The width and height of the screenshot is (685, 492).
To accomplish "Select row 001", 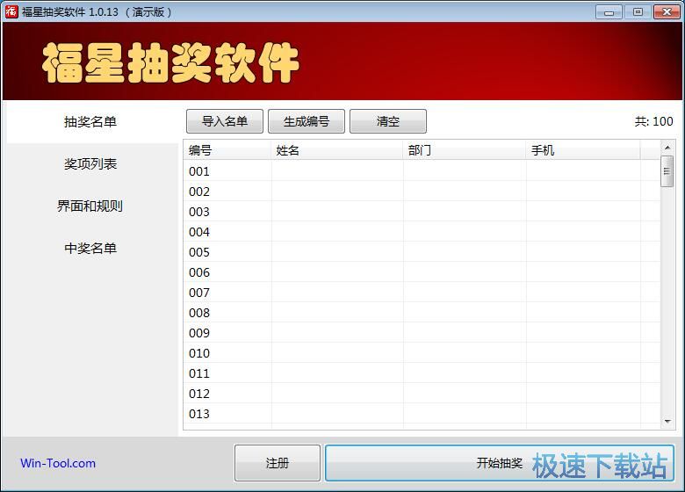I will 422,170.
